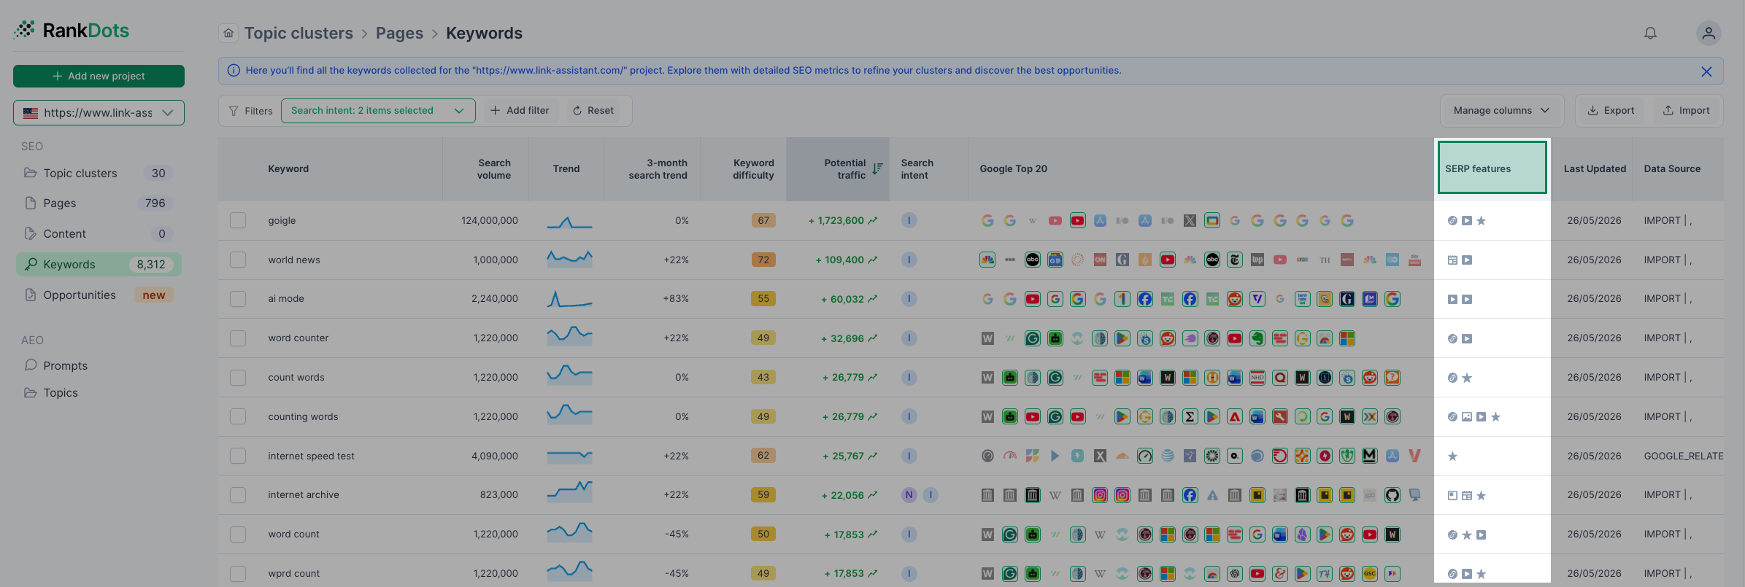The image size is (1745, 587).
Task: Click the Topic clusters breadcrumb link
Action: click(x=298, y=34)
